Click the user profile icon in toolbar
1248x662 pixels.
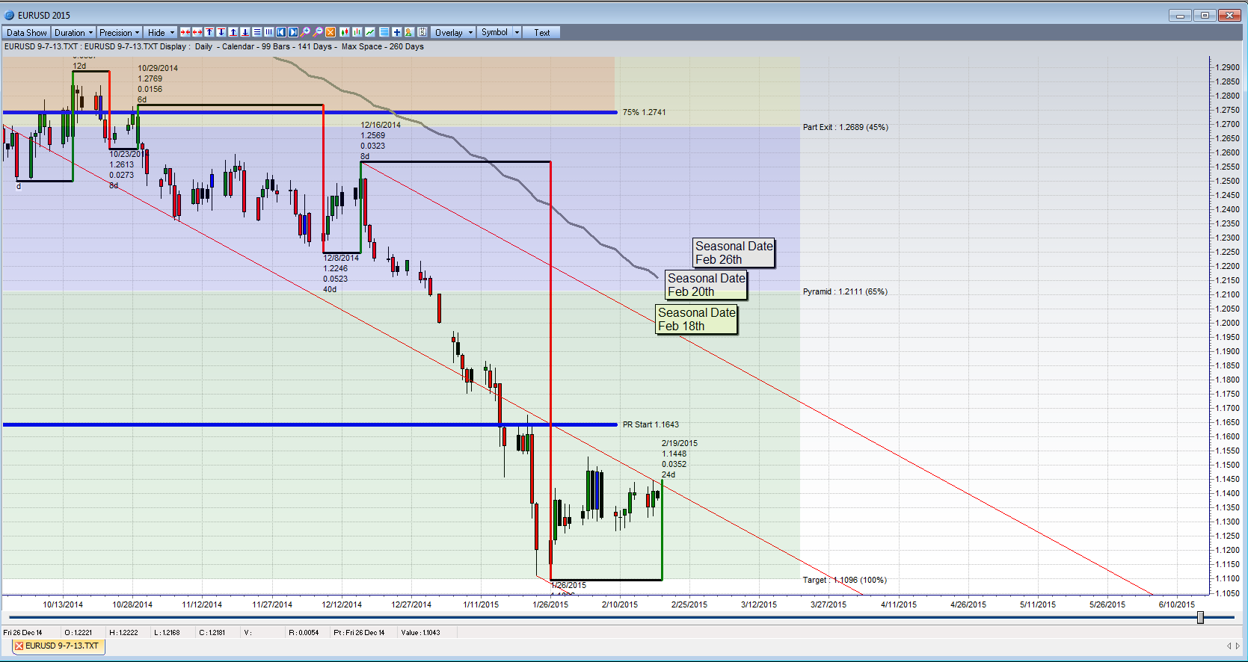[409, 32]
